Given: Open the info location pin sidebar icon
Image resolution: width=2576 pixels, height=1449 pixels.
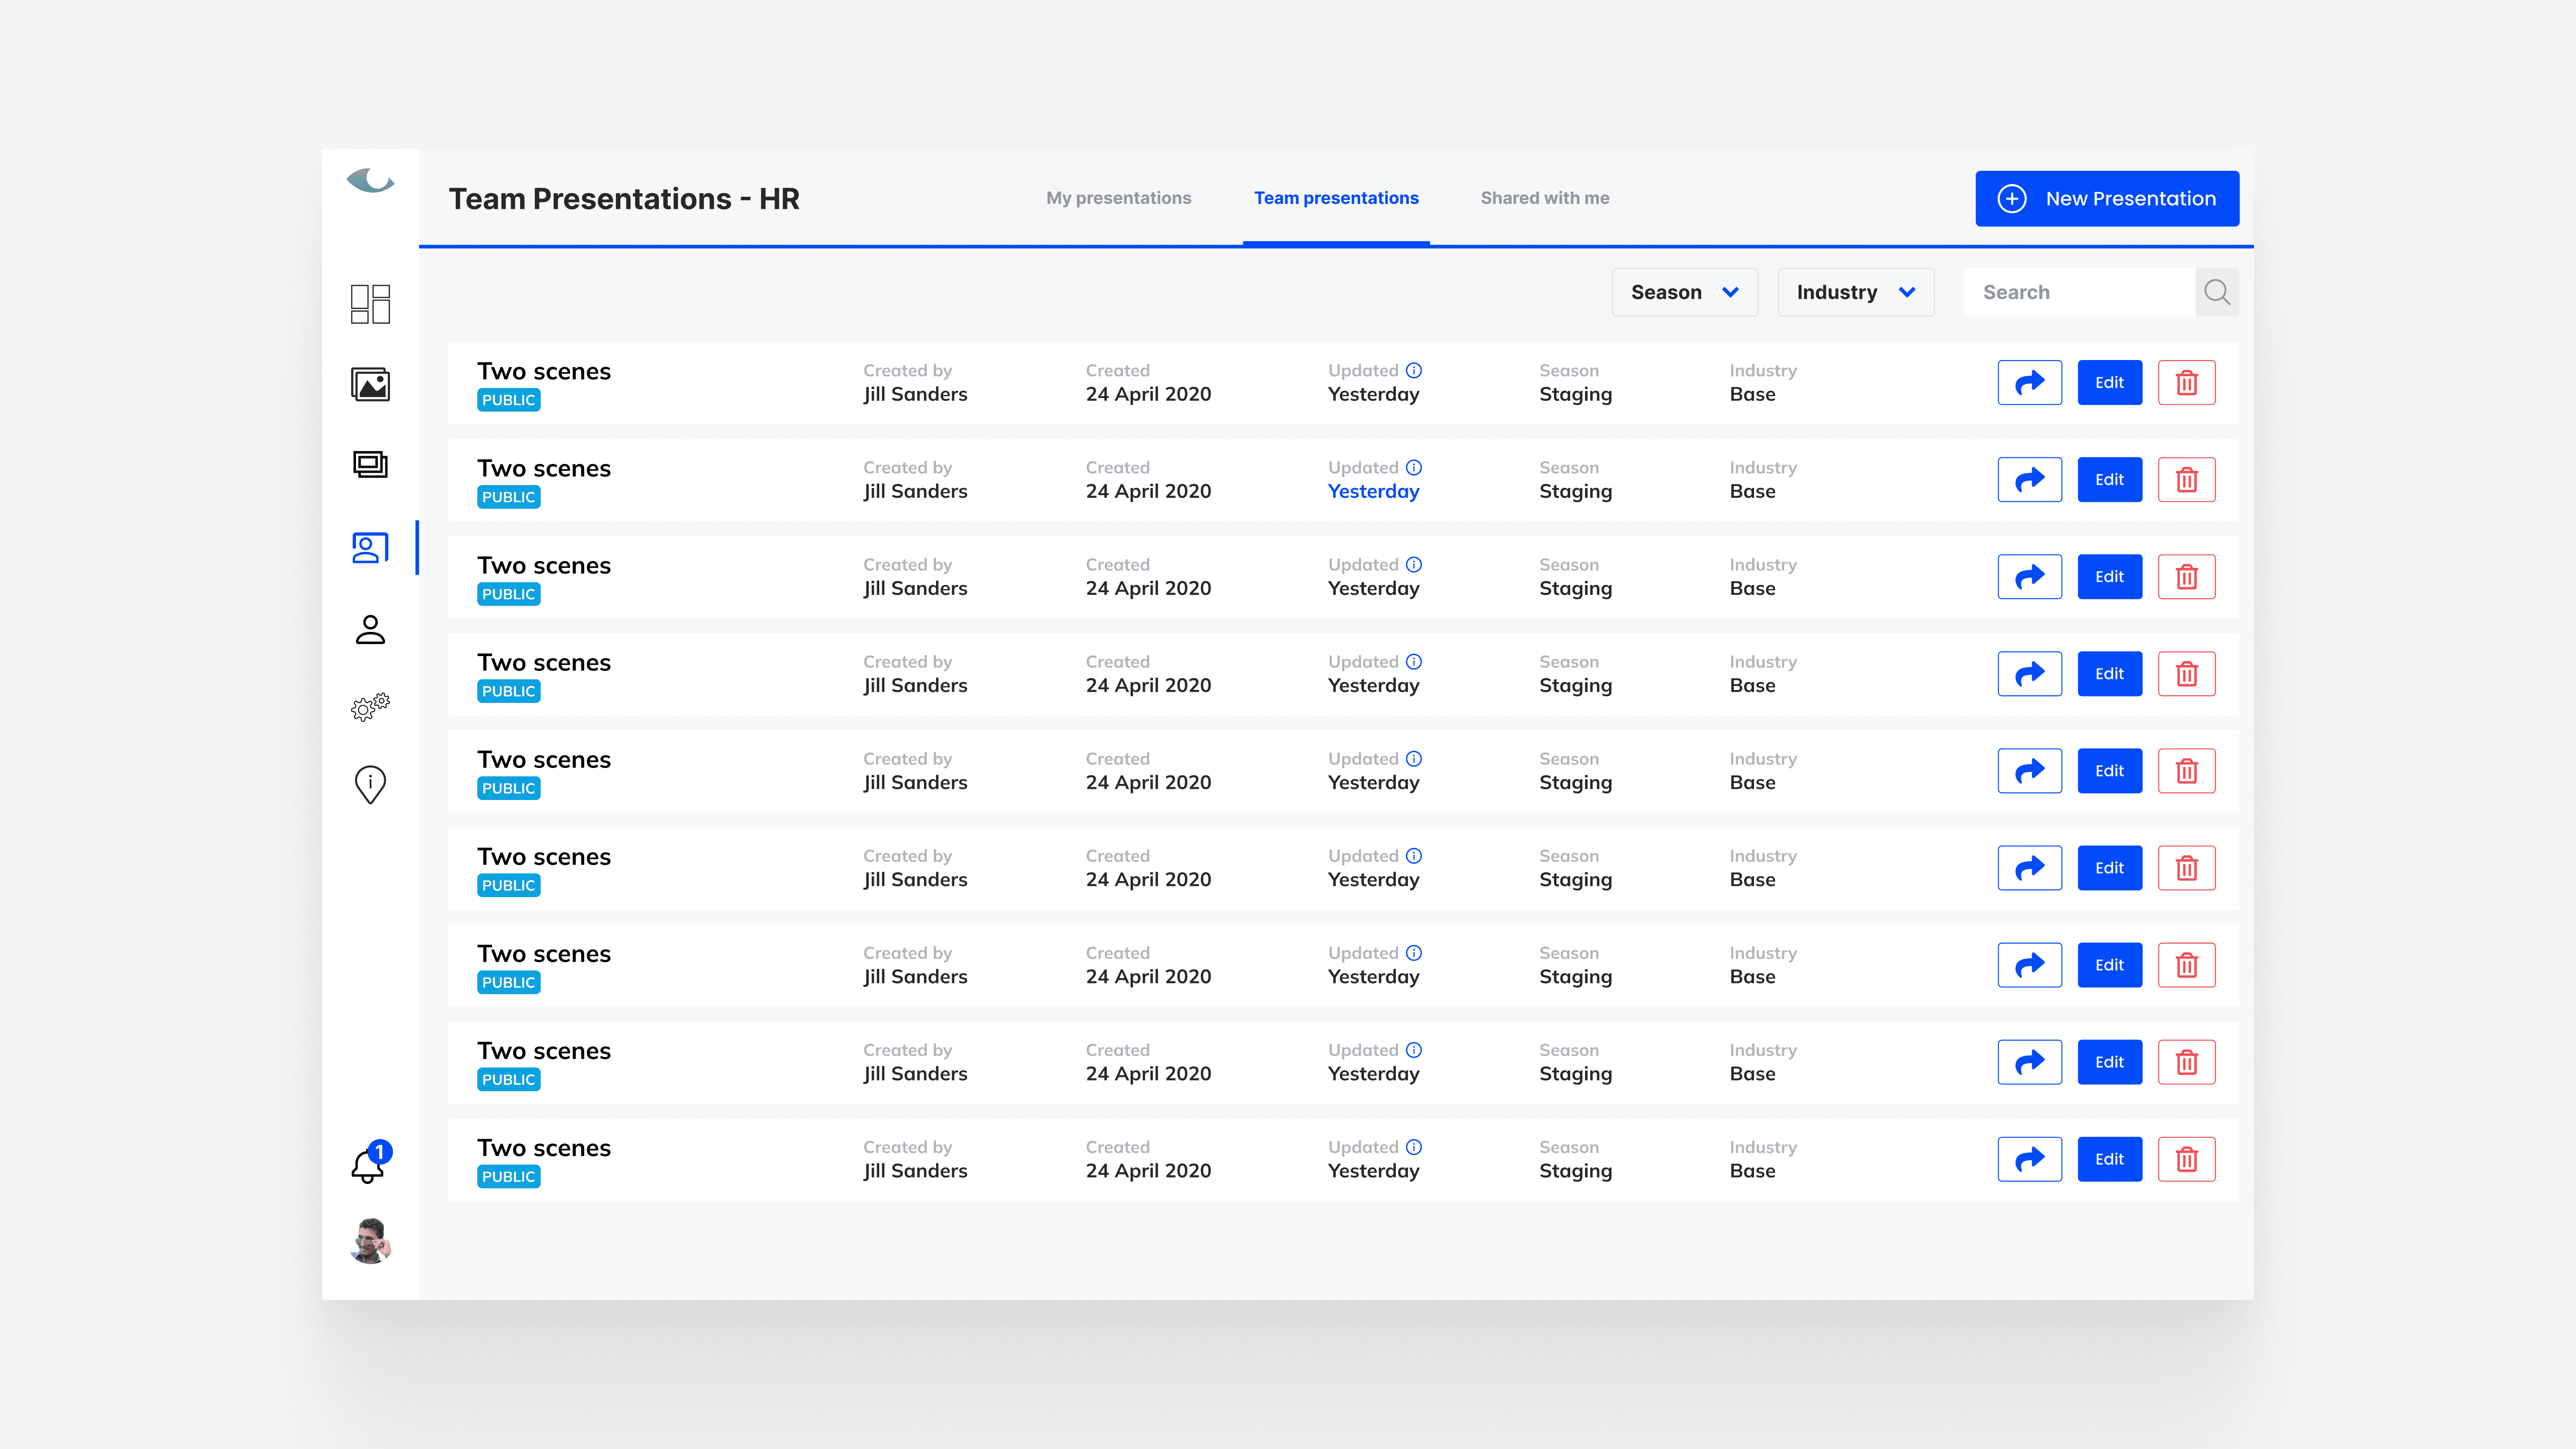Looking at the screenshot, I should pos(370,785).
